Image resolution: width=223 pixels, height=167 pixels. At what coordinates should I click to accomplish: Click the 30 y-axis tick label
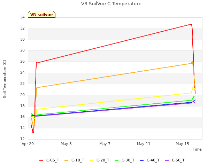coord(22,39)
